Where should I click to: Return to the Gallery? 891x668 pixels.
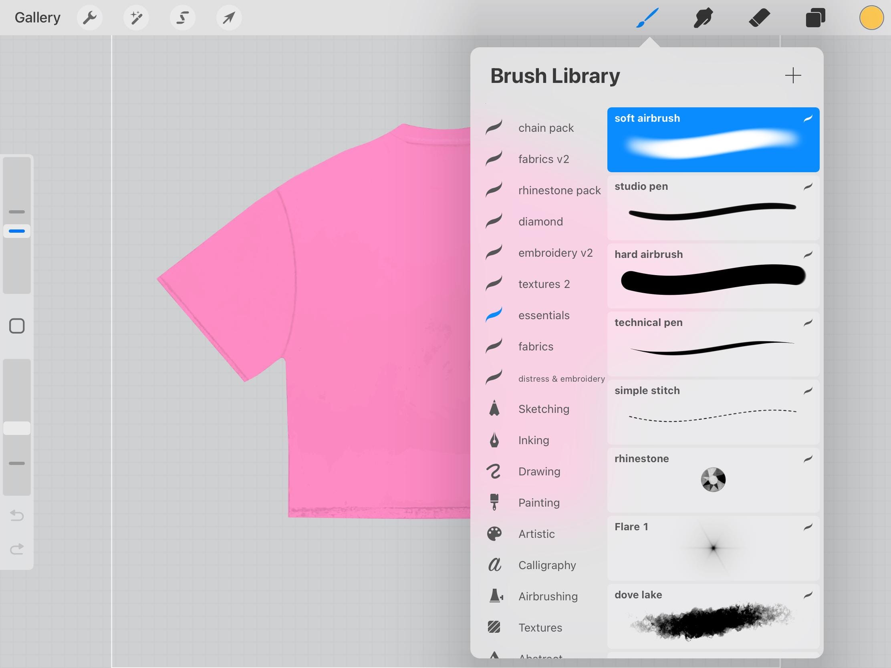click(38, 18)
